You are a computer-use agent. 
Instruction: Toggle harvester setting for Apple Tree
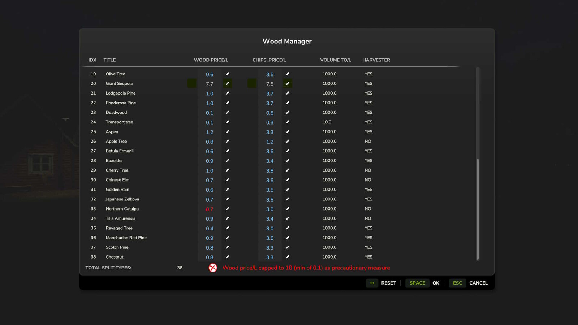pyautogui.click(x=368, y=141)
